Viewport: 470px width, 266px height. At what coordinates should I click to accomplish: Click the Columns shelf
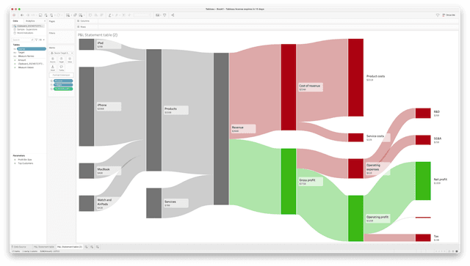point(267,21)
